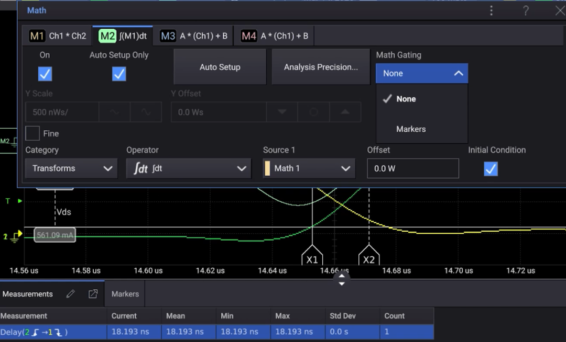
Task: Open the Math dialog kebab menu
Action: tap(491, 10)
